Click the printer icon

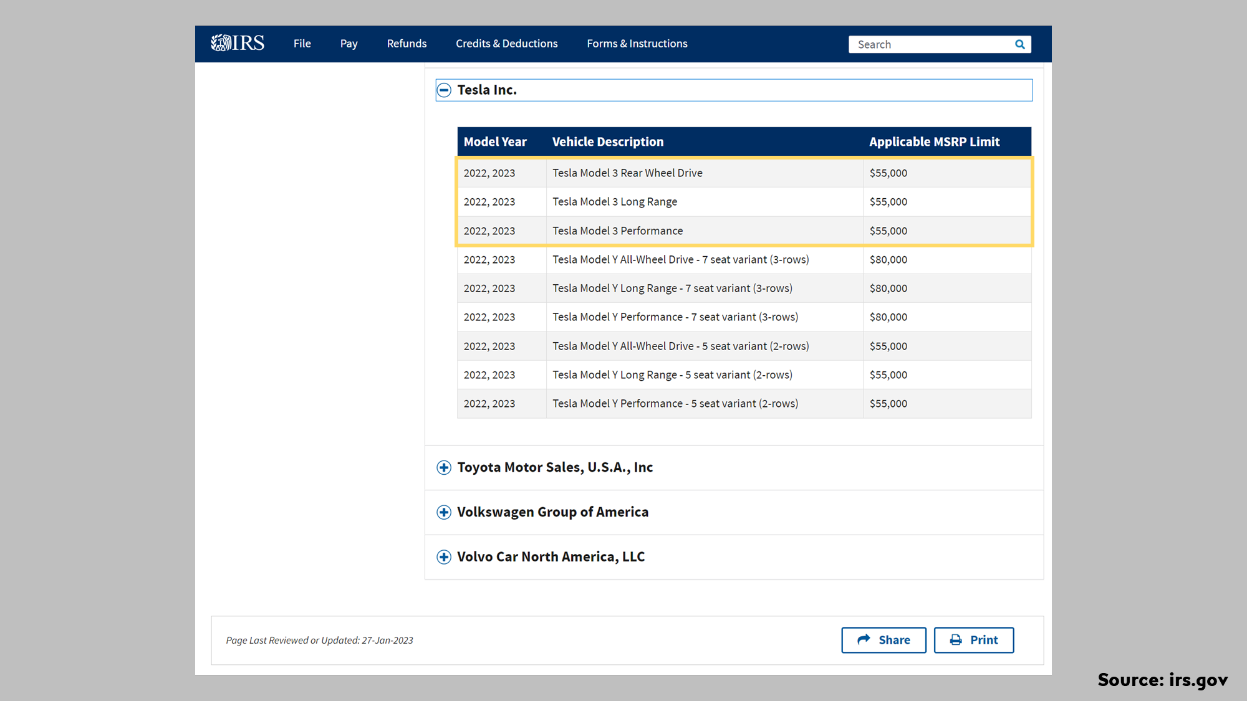coord(956,640)
